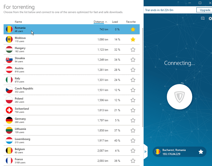Click the Switzerland flag icon
Viewport: 212px width, 166px height.
click(x=9, y=110)
